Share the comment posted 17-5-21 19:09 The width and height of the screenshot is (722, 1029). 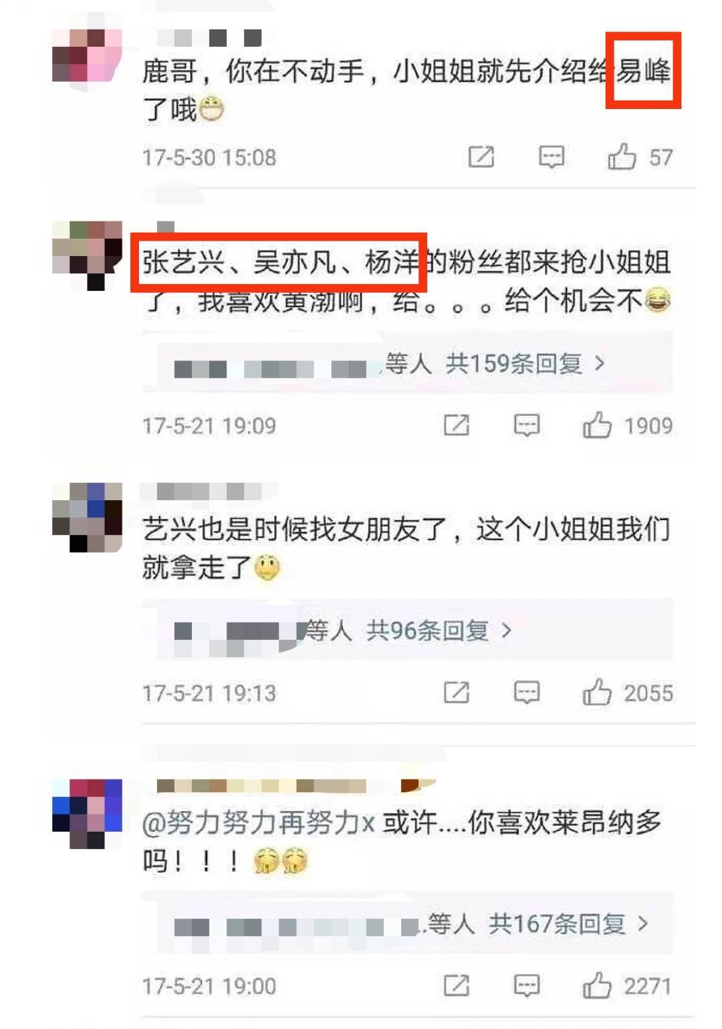click(x=457, y=425)
